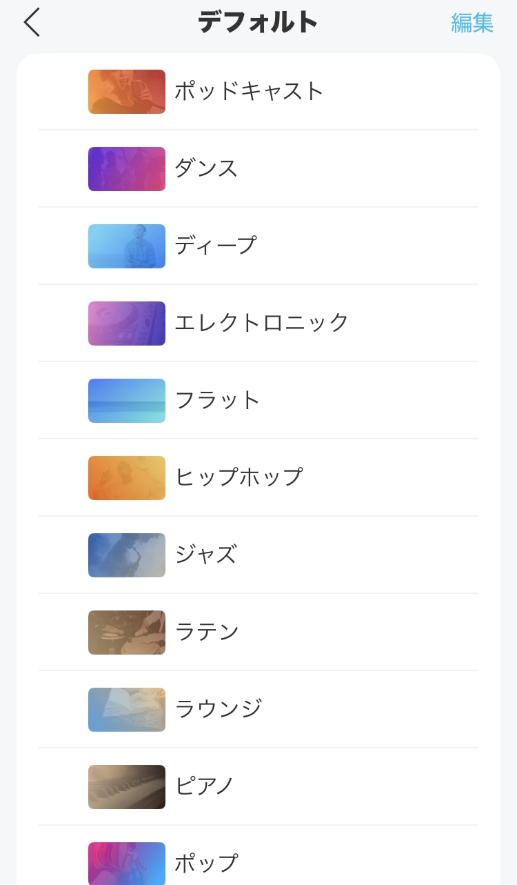Click the ピアノ keyboard thumbnail
The height and width of the screenshot is (885, 517).
click(127, 786)
